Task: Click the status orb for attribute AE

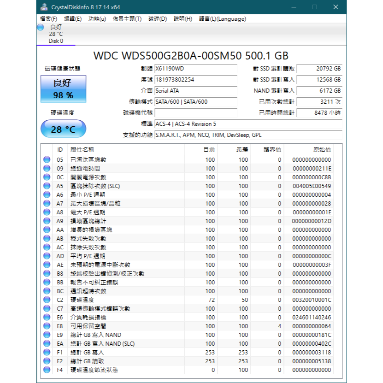Action: tap(47, 265)
